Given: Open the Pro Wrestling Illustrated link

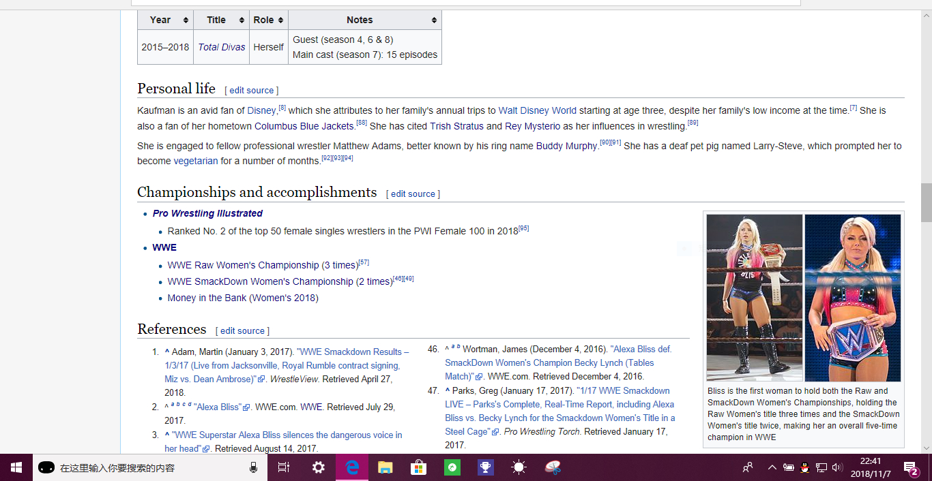Looking at the screenshot, I should (x=207, y=213).
